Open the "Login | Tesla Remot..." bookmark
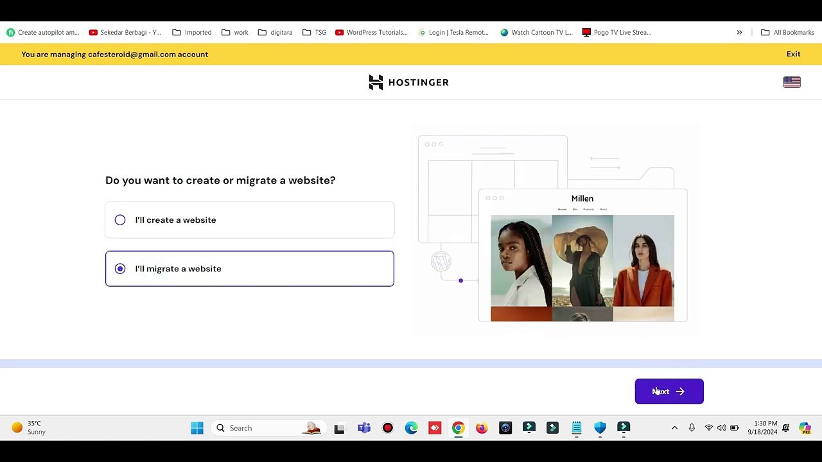 coord(453,32)
